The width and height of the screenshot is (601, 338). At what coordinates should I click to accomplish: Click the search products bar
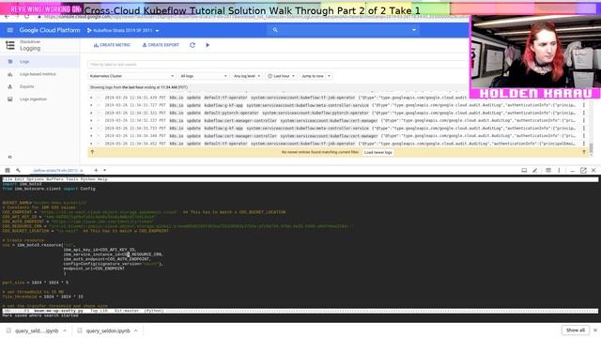[x=343, y=30]
